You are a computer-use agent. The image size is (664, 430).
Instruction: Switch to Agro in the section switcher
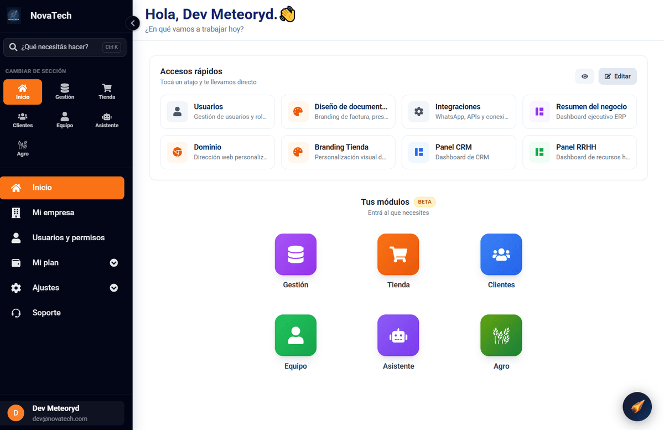(x=23, y=148)
